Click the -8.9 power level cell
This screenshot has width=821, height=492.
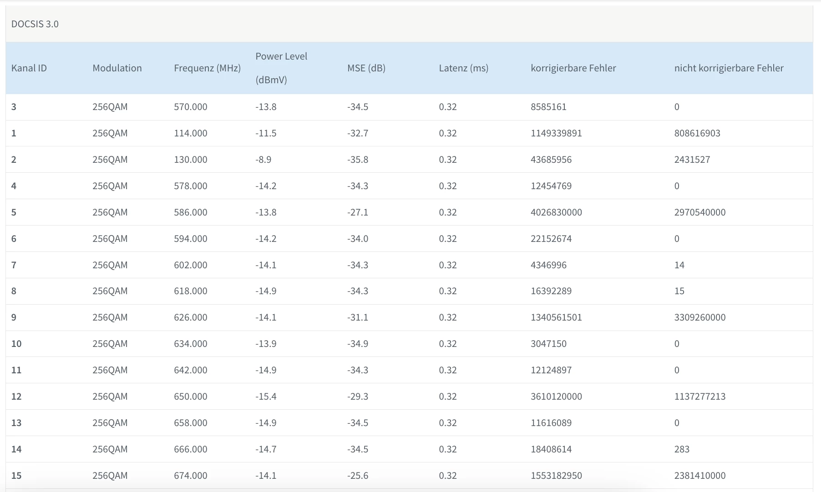point(264,160)
